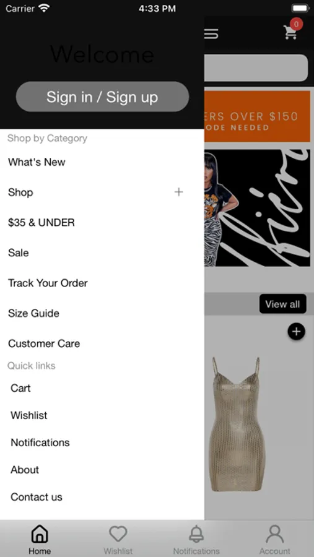Click the View all button
The image size is (314, 557).
(x=282, y=304)
